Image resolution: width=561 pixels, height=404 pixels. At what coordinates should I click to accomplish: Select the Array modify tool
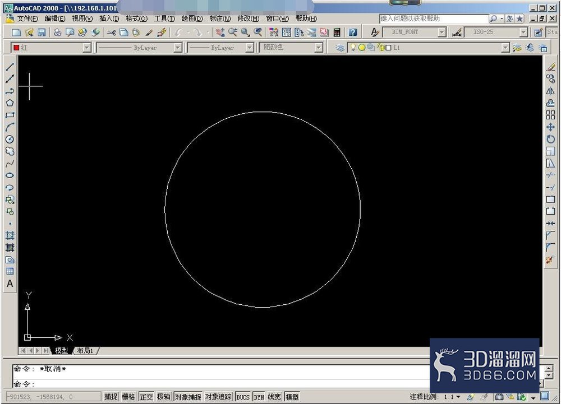coord(551,115)
